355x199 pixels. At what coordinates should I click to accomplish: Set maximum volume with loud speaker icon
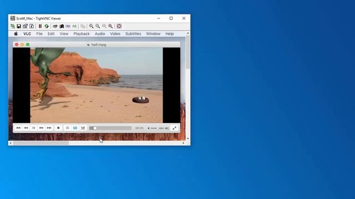tap(167, 128)
